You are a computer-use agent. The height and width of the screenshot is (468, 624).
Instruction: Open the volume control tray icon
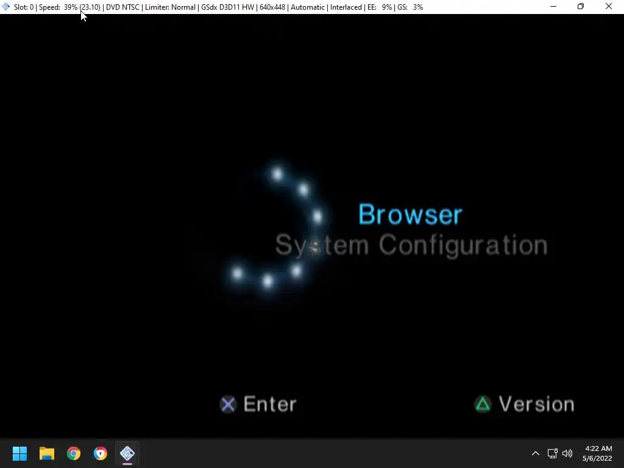567,453
